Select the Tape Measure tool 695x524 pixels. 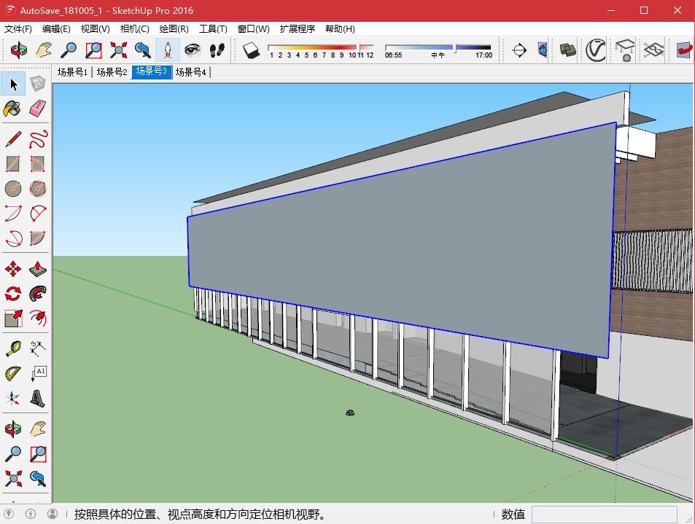pos(12,348)
